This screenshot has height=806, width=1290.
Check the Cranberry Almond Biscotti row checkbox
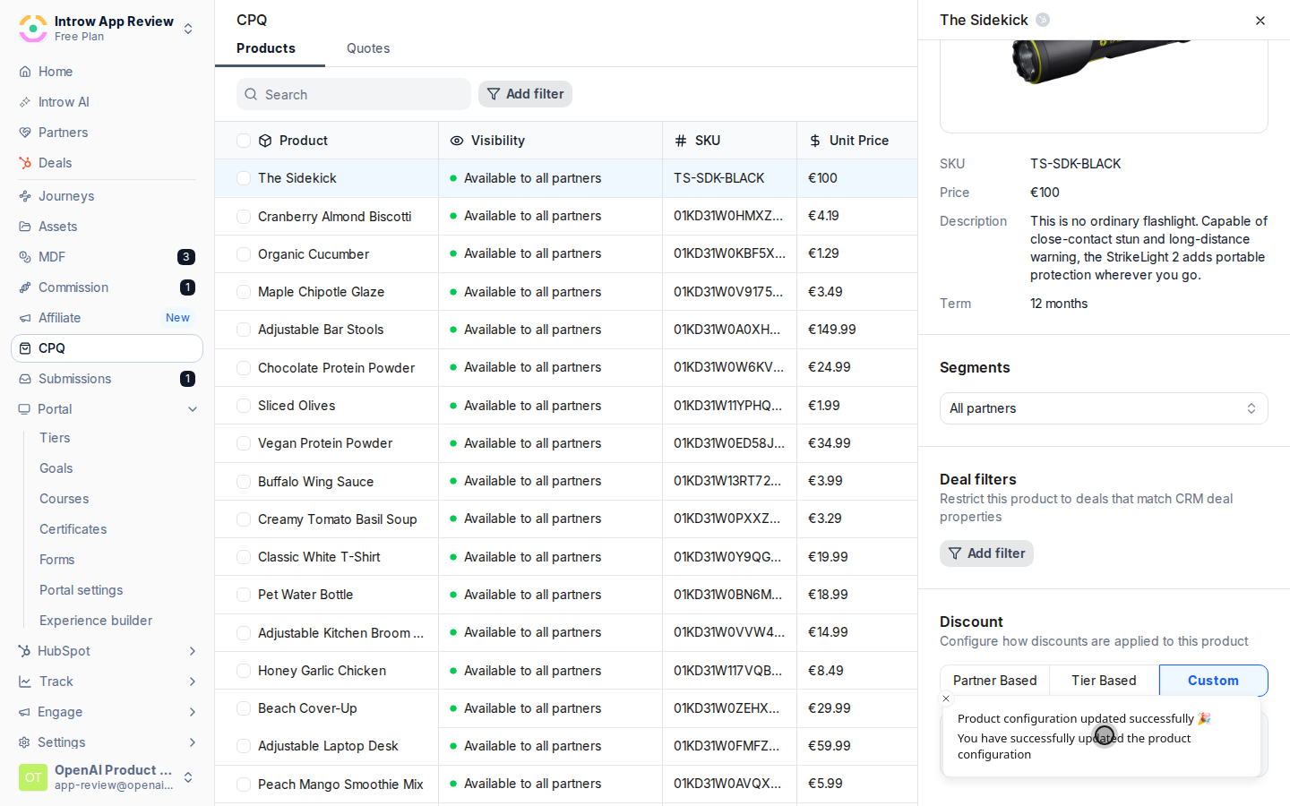click(244, 217)
